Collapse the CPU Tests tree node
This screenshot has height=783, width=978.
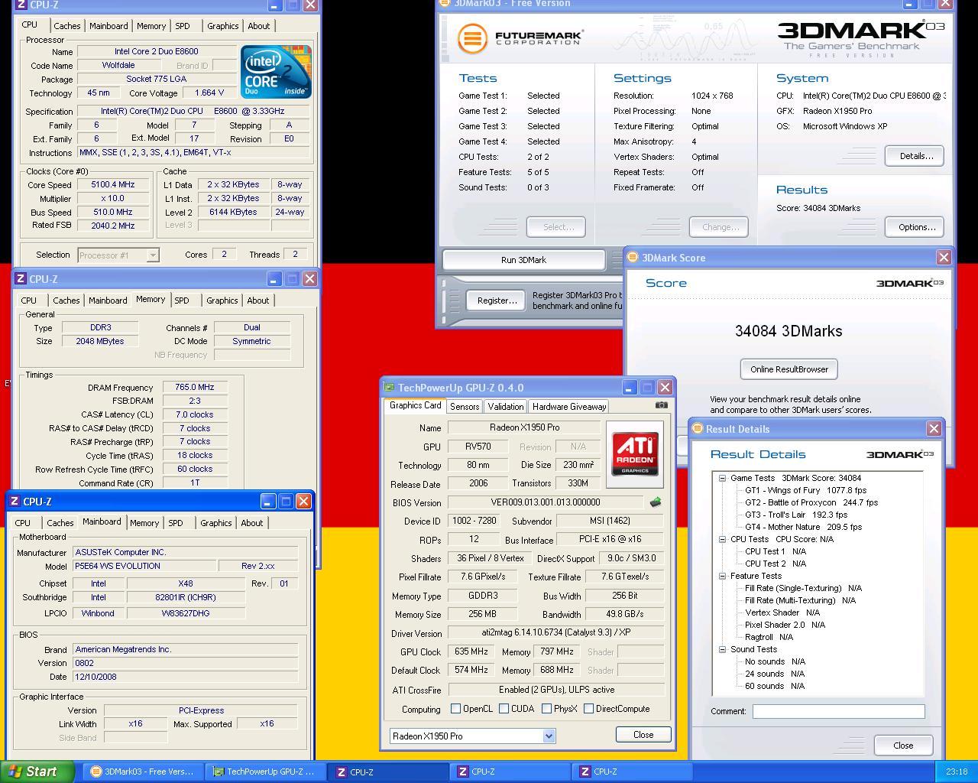722,539
